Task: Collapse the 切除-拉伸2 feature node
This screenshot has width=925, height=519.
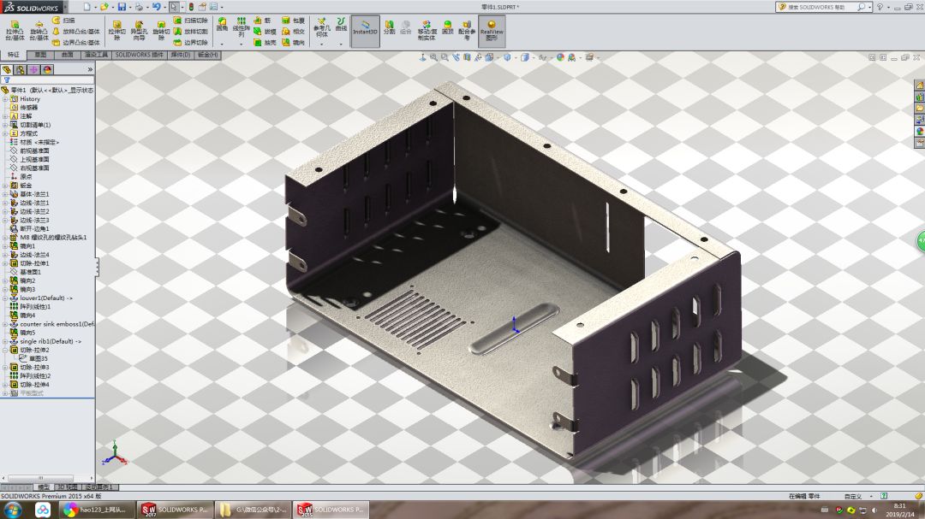Action: [7, 351]
